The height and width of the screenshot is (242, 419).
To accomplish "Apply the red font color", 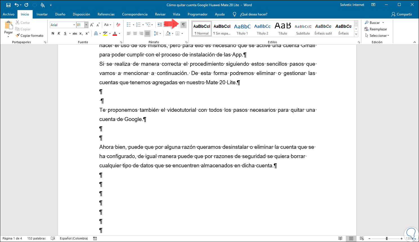I will pos(115,33).
